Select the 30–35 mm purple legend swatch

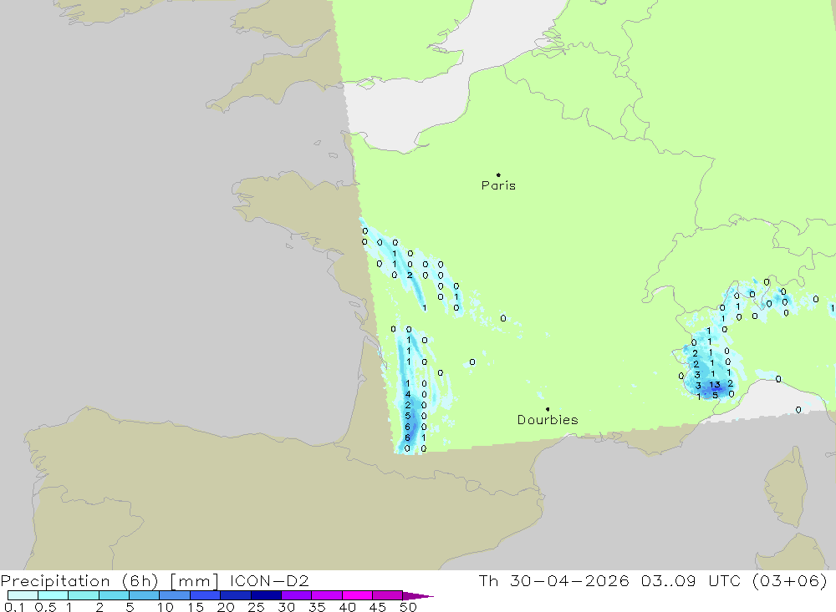tap(296, 595)
